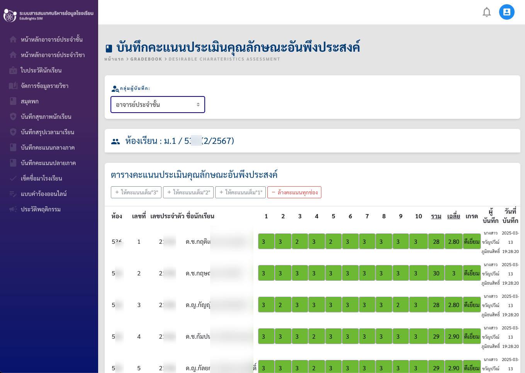Click student 1's score cell for item 3
The width and height of the screenshot is (525, 373).
pos(300,241)
